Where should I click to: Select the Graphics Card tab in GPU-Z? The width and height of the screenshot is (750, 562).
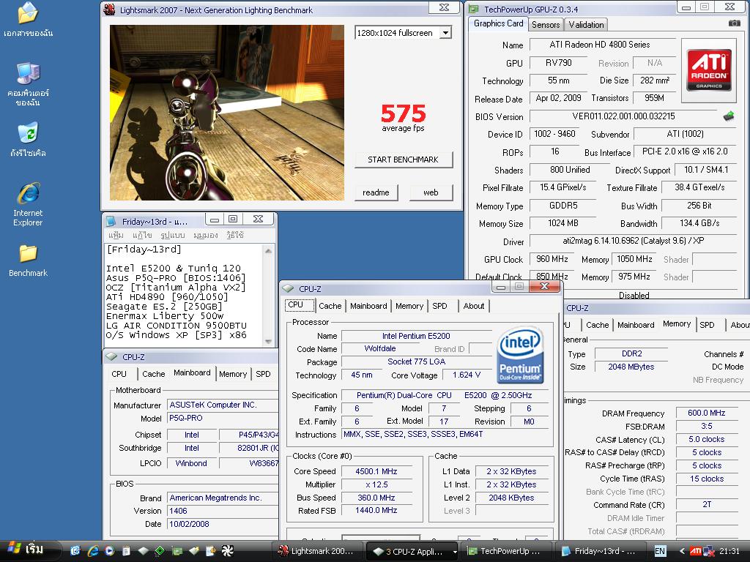(x=498, y=23)
